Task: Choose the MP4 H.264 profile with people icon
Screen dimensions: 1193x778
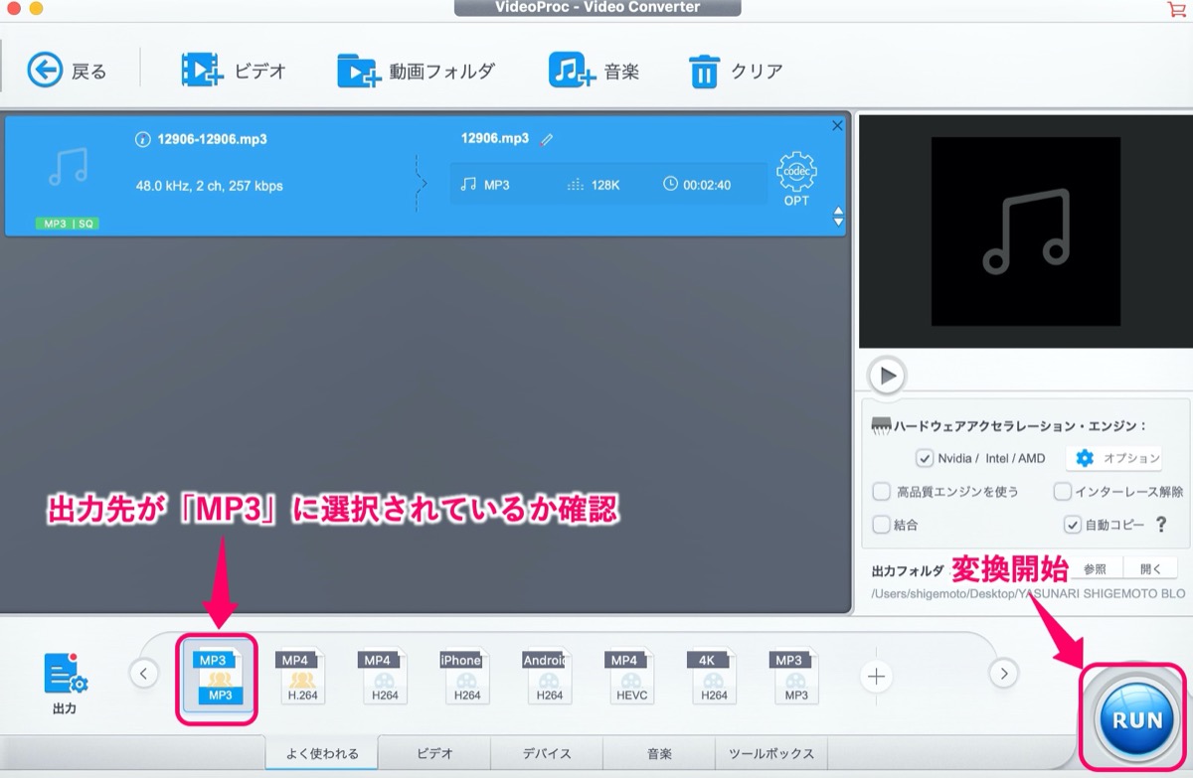Action: [301, 677]
